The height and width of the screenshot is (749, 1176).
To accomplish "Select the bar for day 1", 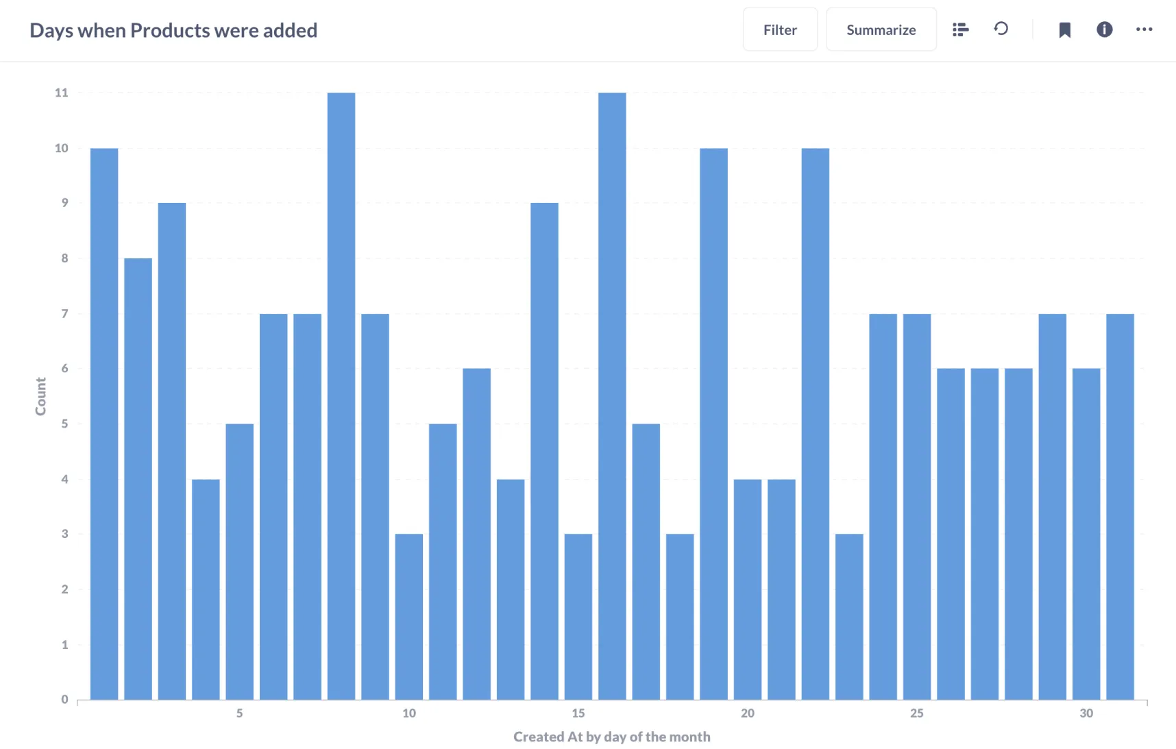I will point(104,423).
